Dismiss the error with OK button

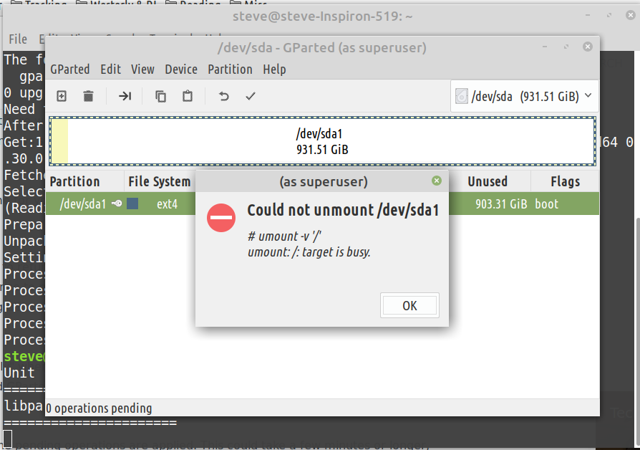tap(409, 305)
